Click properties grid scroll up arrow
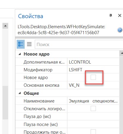The image size is (123, 134). [x=122, y=53]
